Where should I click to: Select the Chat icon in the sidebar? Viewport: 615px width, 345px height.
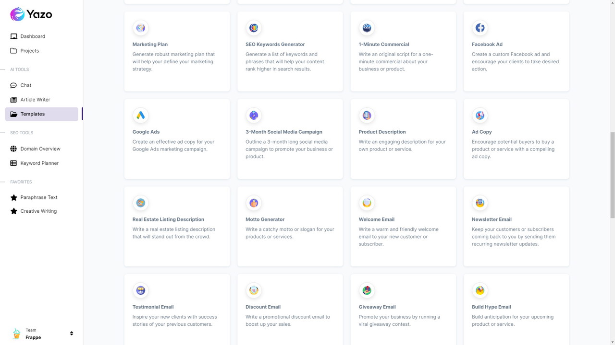click(x=13, y=85)
